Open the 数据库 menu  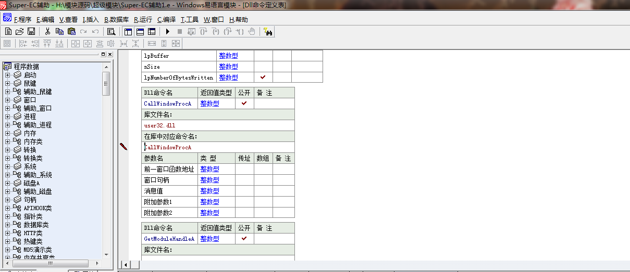coord(116,20)
